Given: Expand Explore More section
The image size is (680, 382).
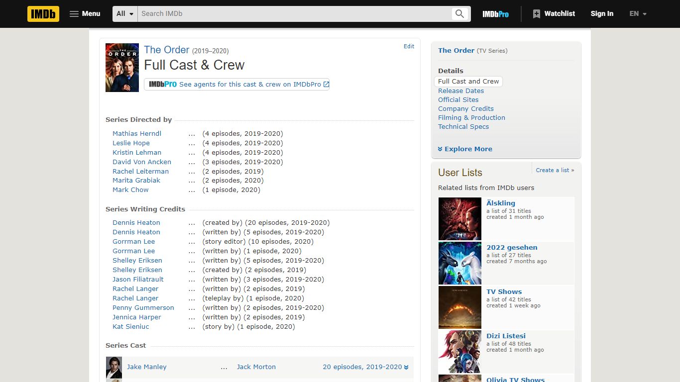Looking at the screenshot, I should tap(465, 149).
